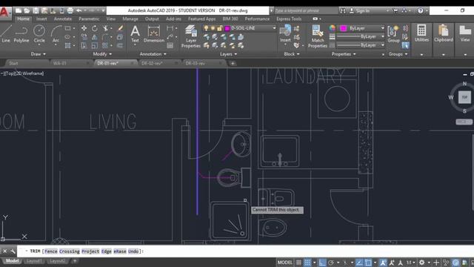The image size is (474, 267).
Task: Expand the Groups panel
Action: tap(398, 54)
